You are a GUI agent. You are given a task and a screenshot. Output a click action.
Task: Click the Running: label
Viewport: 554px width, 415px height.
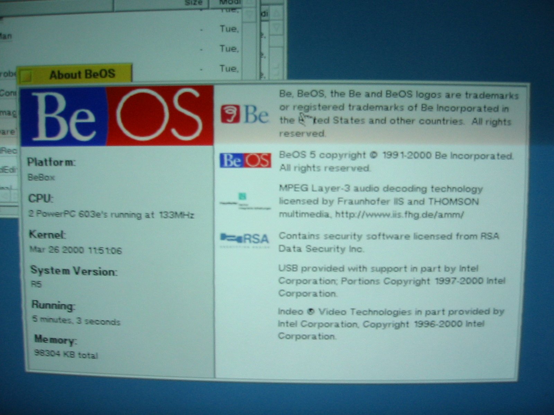[x=53, y=305]
